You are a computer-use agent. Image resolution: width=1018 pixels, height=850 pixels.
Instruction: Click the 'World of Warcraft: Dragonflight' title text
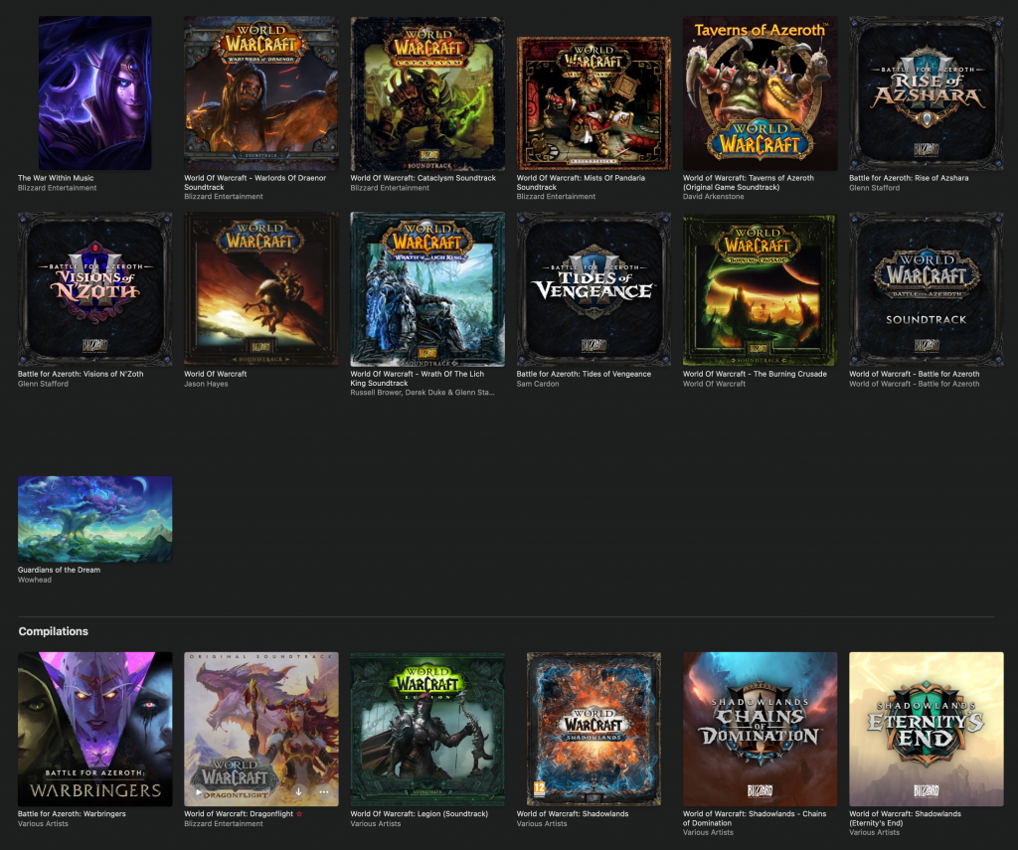239,813
